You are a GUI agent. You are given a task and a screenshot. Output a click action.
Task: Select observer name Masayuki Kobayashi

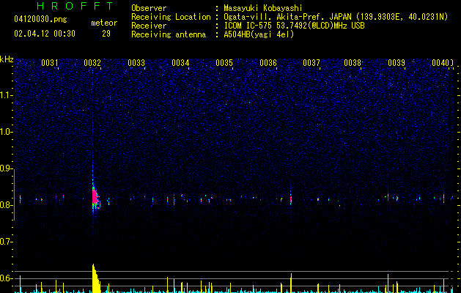[x=263, y=8]
